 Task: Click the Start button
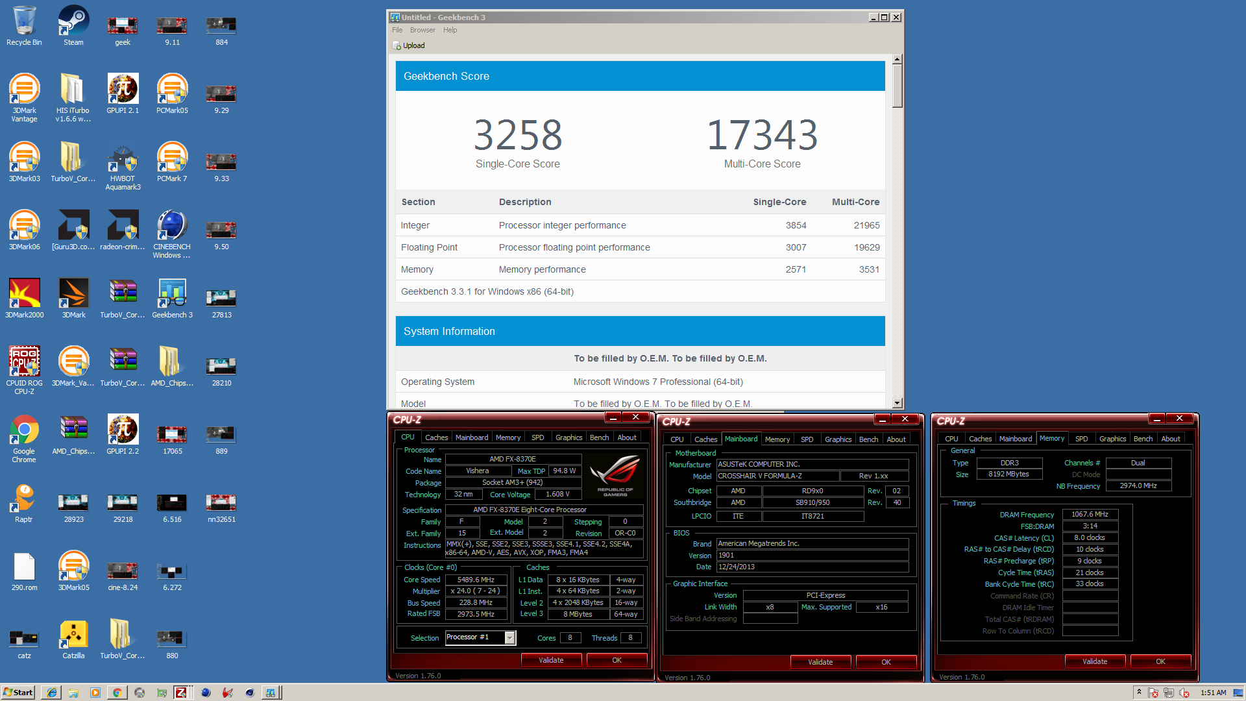click(x=18, y=693)
